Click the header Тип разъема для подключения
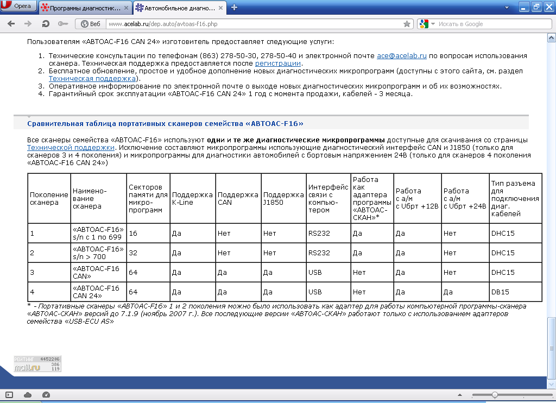The width and height of the screenshot is (556, 403). [515, 199]
